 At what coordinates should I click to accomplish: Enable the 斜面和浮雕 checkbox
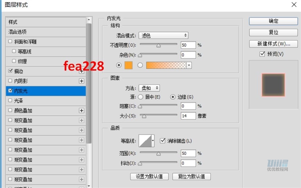[x=10, y=41]
